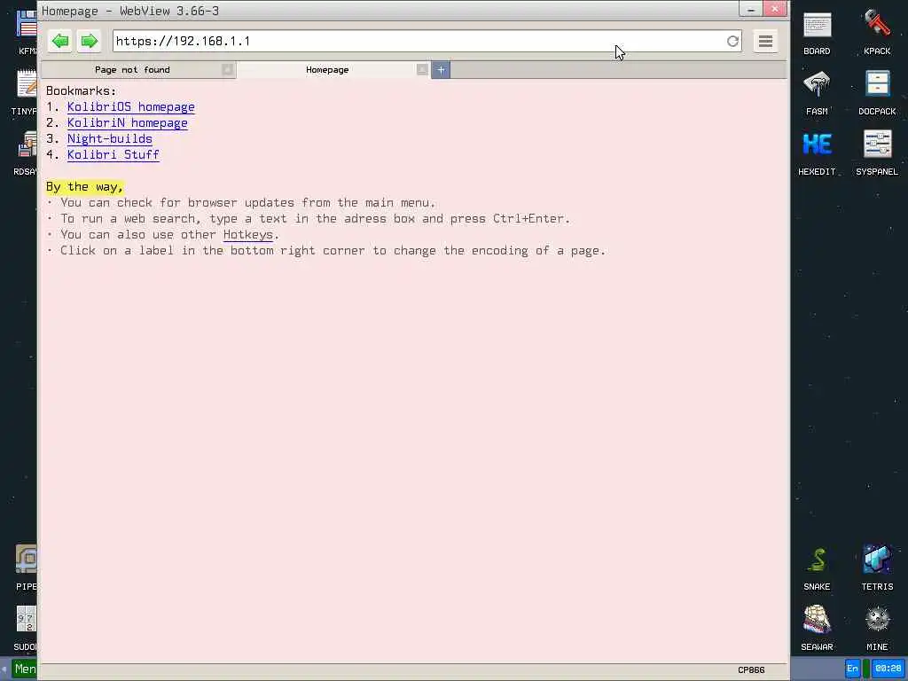
Task: Launch the FASM assembler icon
Action: (x=817, y=94)
